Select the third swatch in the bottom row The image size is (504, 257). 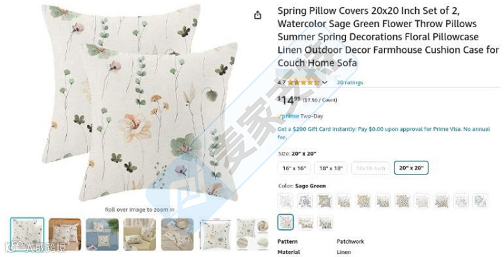(x=325, y=222)
